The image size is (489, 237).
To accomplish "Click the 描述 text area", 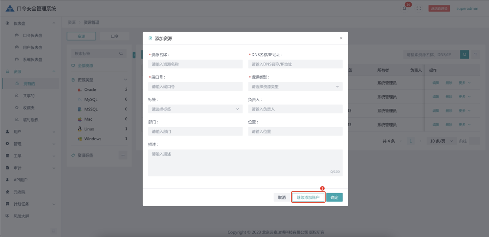I will (245, 162).
